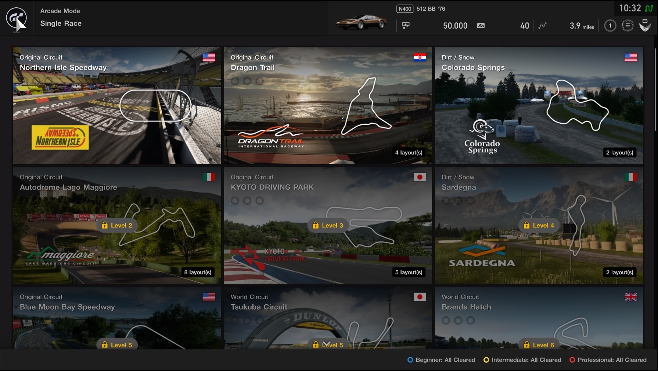Click the distance graph icon beside 3.9 miles
Screen dimensions: 658x371
coord(542,26)
